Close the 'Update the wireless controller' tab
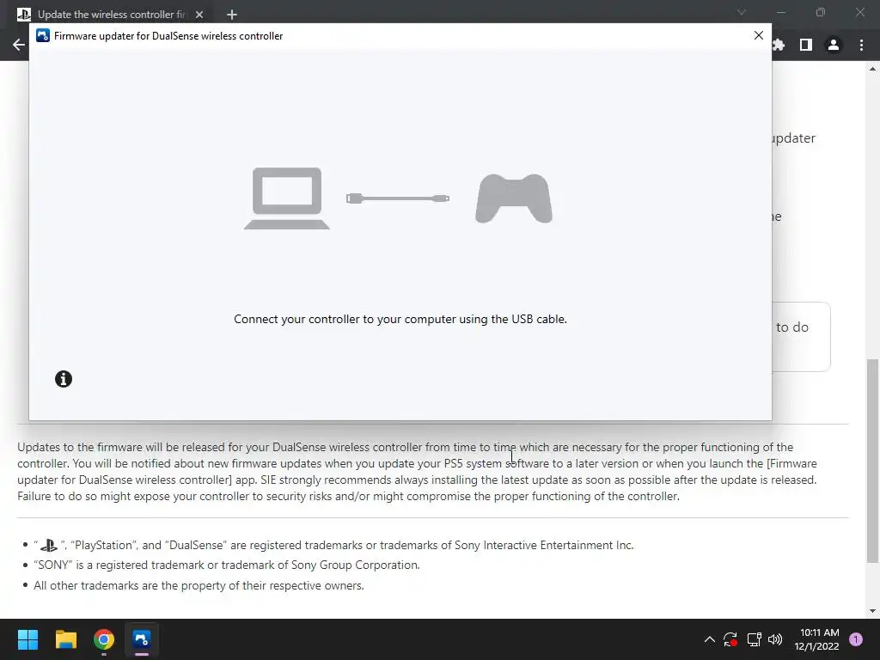The image size is (880, 660). tap(199, 15)
